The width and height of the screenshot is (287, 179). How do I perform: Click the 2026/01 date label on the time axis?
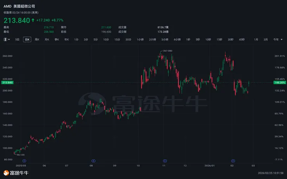[x=209, y=166]
